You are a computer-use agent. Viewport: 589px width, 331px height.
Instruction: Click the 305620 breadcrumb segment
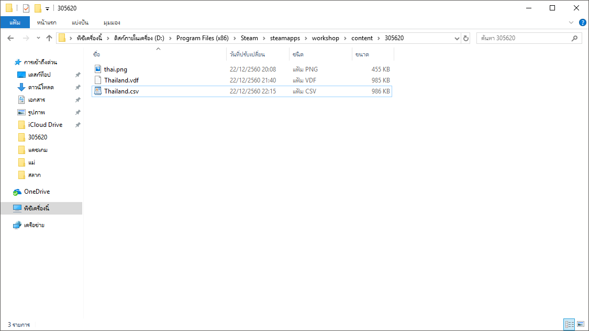394,38
